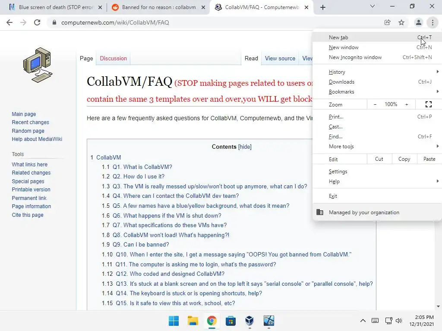Open the tab search chevron
Screen dimensions: 442x331
[x=373, y=6]
